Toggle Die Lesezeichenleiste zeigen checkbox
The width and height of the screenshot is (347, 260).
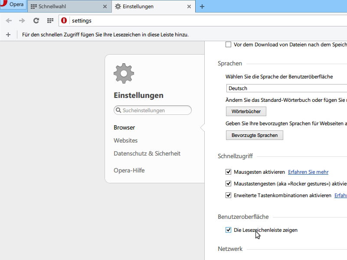pos(228,230)
